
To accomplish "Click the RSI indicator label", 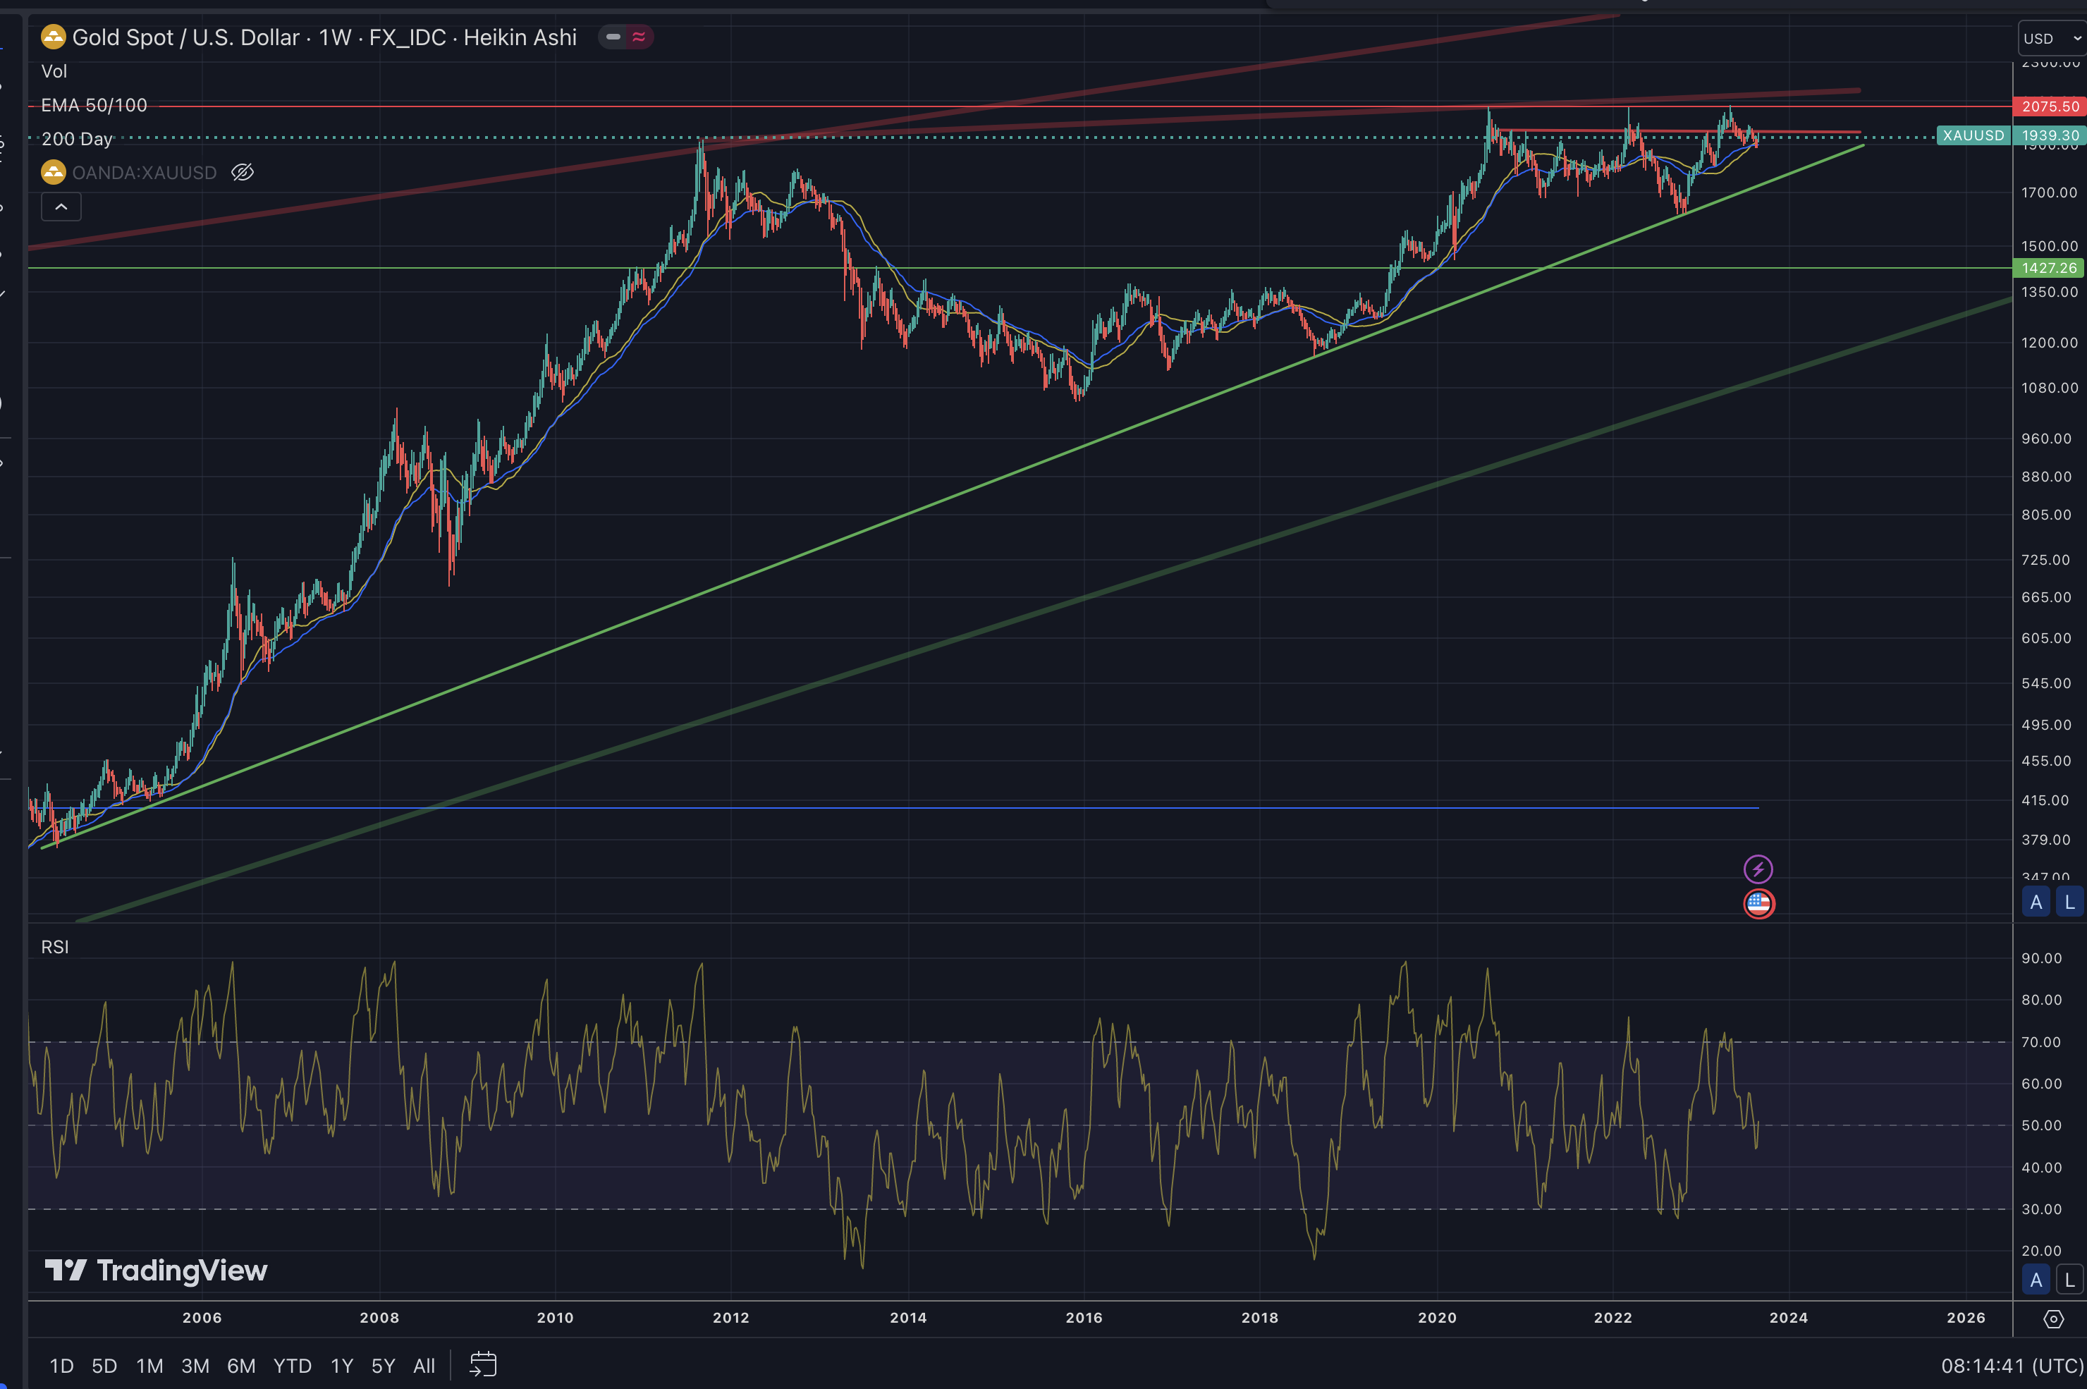I will [x=55, y=947].
